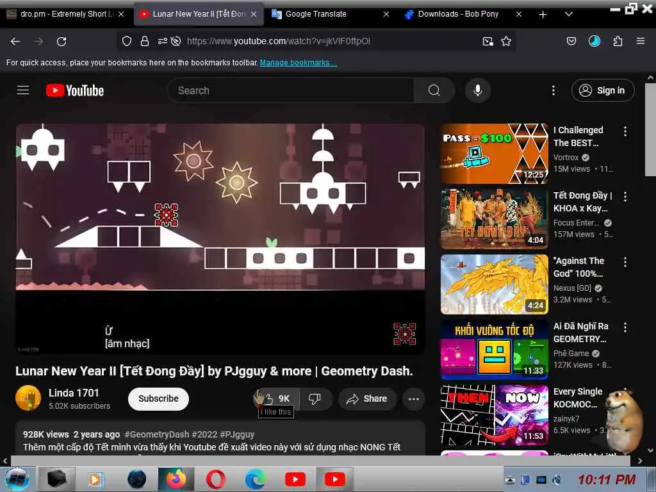Open options for I Challenged The BEST video
The width and height of the screenshot is (656, 492).
(625, 131)
